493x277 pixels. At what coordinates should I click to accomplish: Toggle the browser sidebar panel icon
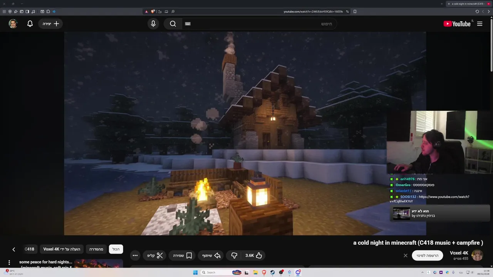pyautogui.click(x=27, y=12)
